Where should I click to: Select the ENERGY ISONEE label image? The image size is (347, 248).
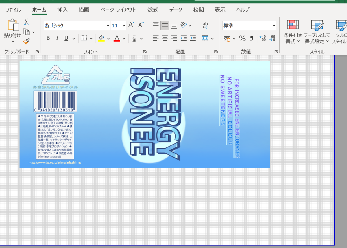point(145,114)
